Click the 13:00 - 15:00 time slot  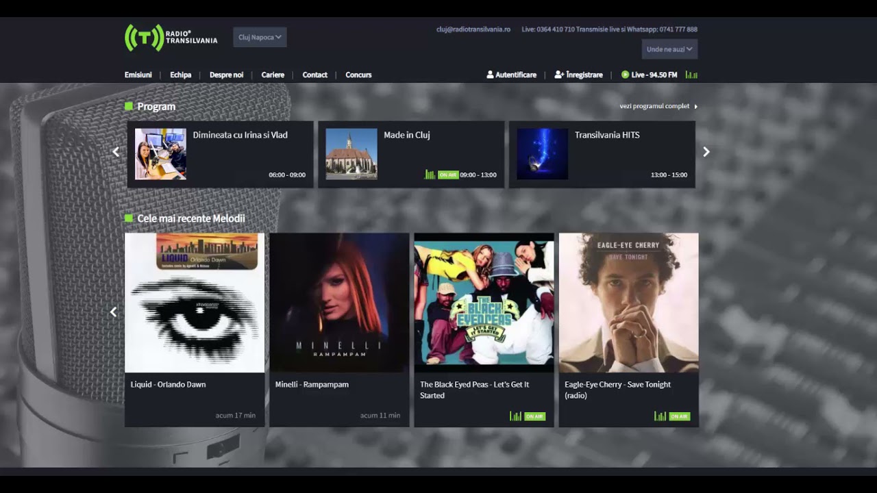(669, 175)
